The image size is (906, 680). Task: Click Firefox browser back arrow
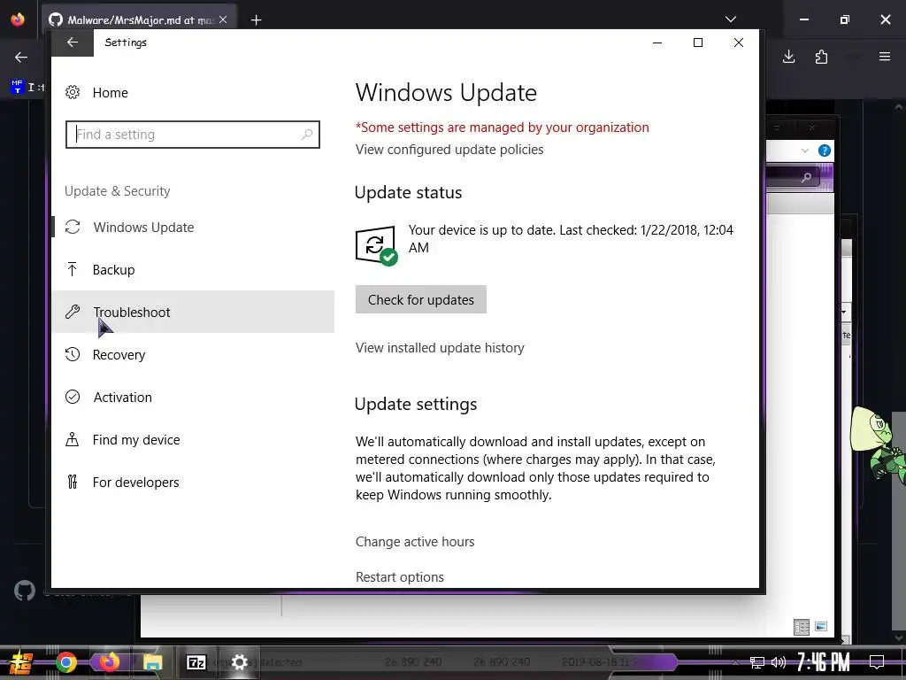21,58
